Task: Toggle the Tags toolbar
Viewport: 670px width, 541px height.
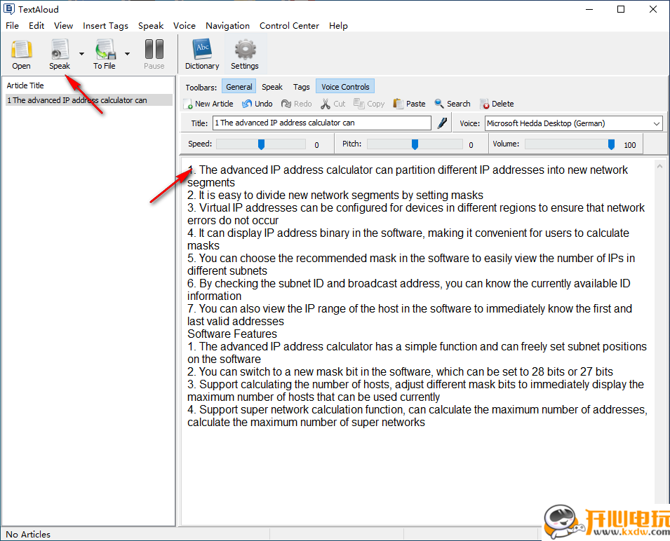Action: (x=301, y=87)
